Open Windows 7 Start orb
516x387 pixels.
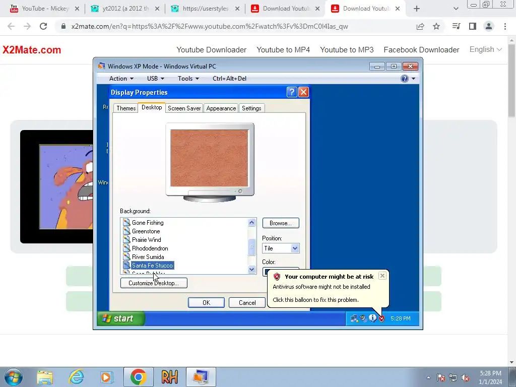pyautogui.click(x=14, y=377)
